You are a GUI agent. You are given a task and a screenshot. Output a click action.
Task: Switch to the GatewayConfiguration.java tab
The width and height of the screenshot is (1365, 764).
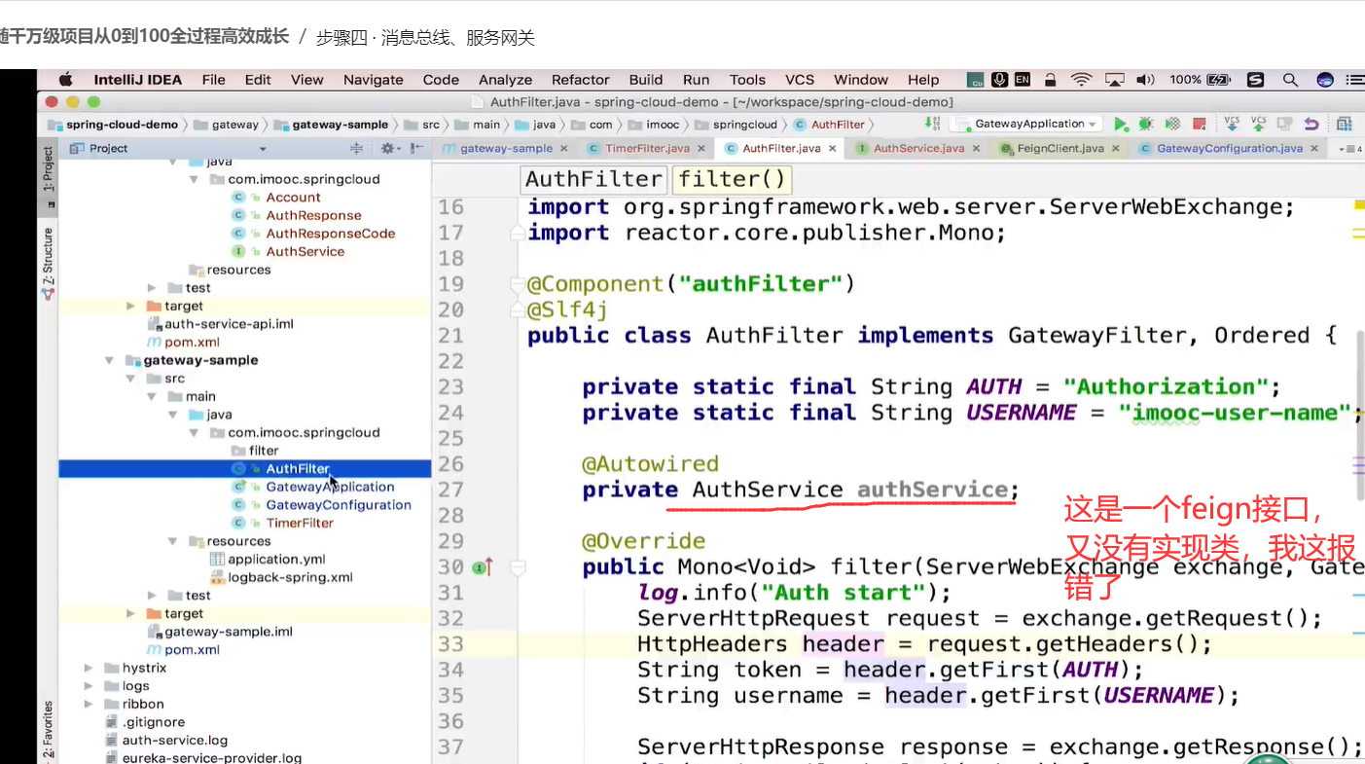1229,149
